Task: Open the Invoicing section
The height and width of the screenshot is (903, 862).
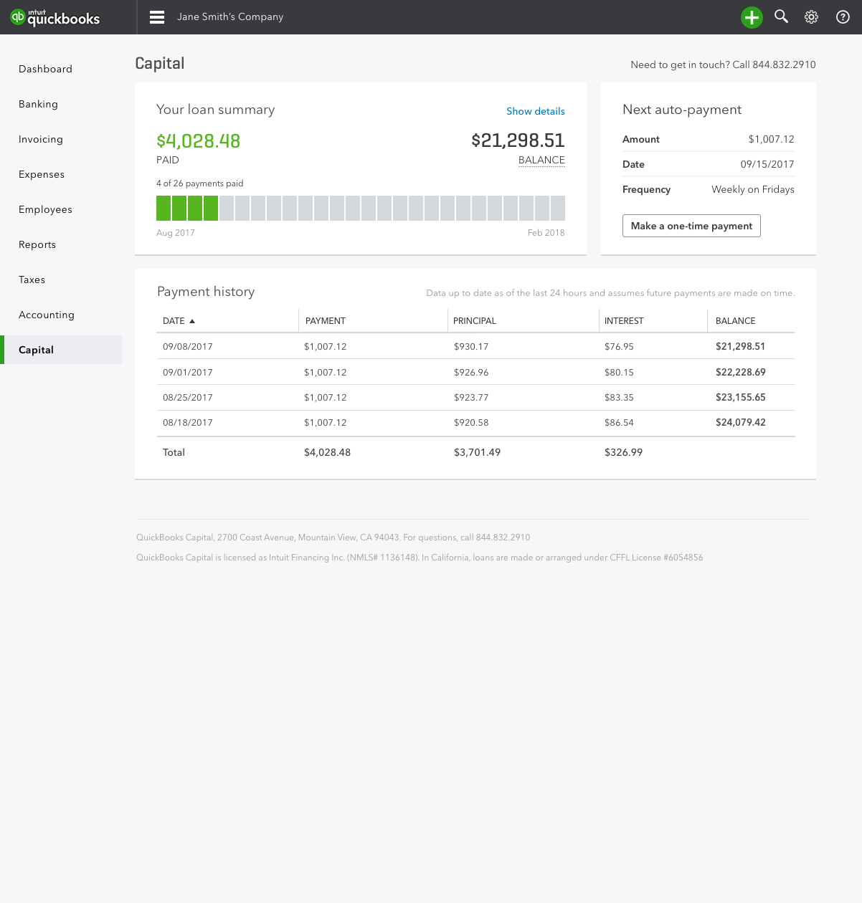Action: (41, 139)
